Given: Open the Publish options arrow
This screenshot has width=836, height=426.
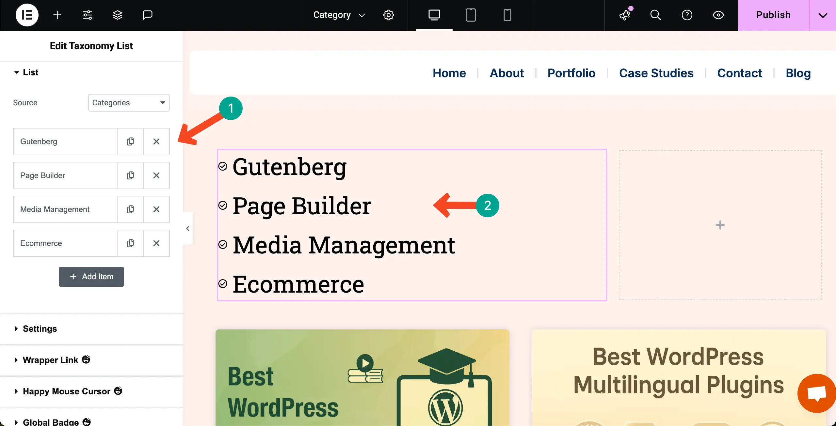Looking at the screenshot, I should [x=823, y=15].
